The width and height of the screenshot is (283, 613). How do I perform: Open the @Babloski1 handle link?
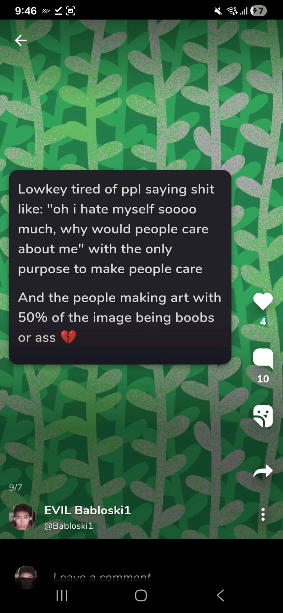click(69, 526)
